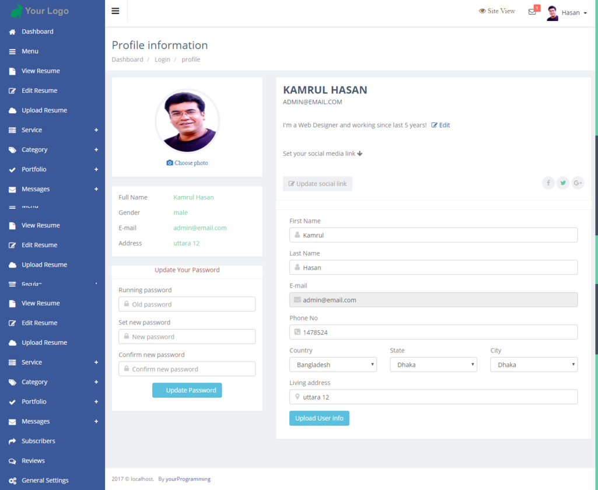Click the Your Logo brand icon
The image size is (598, 490).
click(17, 10)
